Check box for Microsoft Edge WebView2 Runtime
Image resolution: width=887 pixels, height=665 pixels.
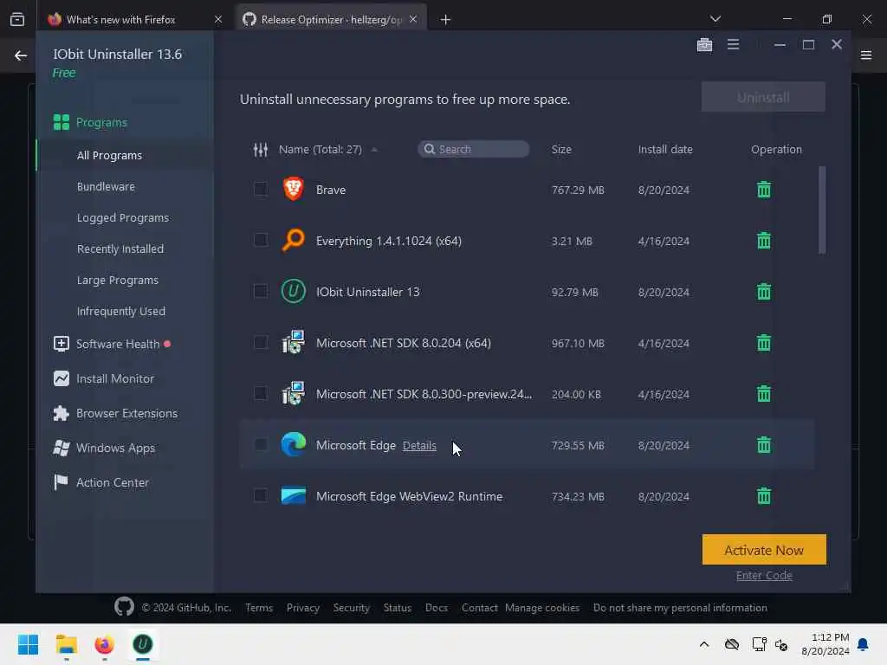pyautogui.click(x=260, y=495)
